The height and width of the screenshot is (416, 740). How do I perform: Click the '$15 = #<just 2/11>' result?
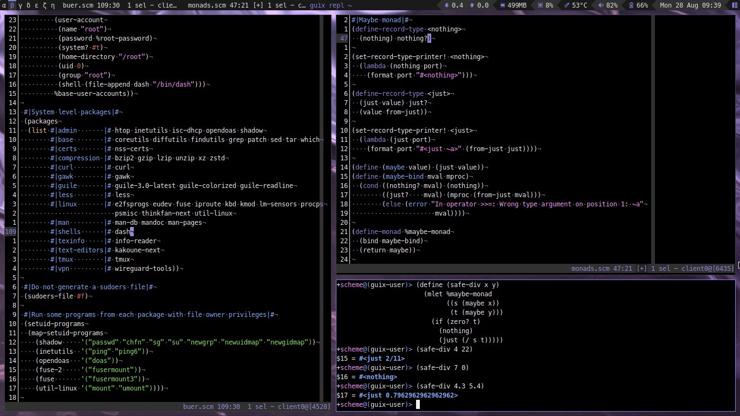point(371,359)
